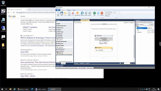
Task: Expand the OpenRPA.Forms toolbox category
Action: (x=64, y=28)
